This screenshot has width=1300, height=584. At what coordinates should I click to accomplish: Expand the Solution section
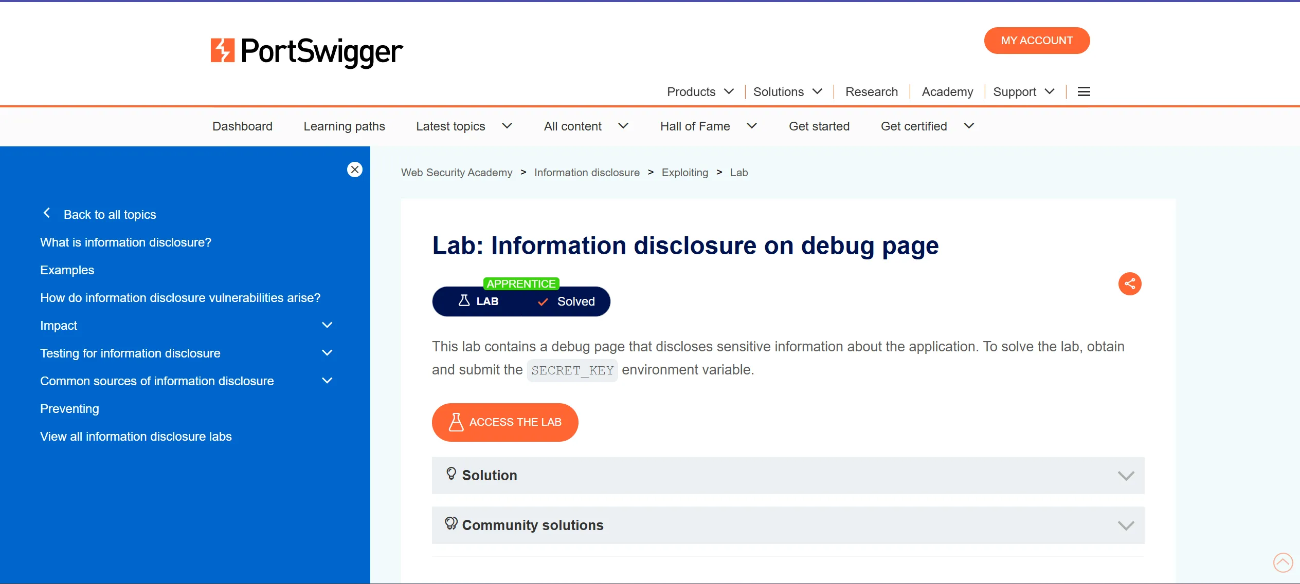pos(1126,476)
